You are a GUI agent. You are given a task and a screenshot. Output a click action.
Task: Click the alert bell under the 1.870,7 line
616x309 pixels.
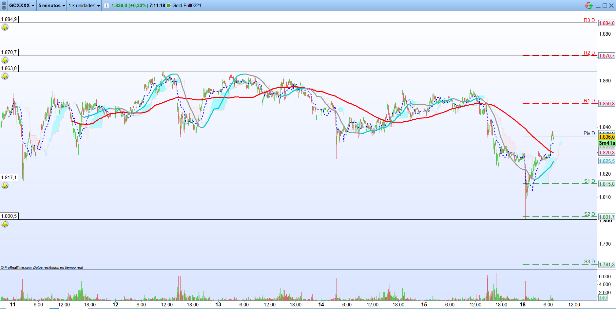tap(5, 60)
